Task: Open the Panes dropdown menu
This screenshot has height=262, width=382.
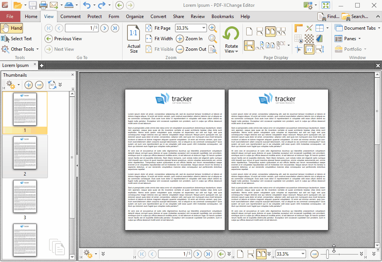Action: tap(348, 39)
